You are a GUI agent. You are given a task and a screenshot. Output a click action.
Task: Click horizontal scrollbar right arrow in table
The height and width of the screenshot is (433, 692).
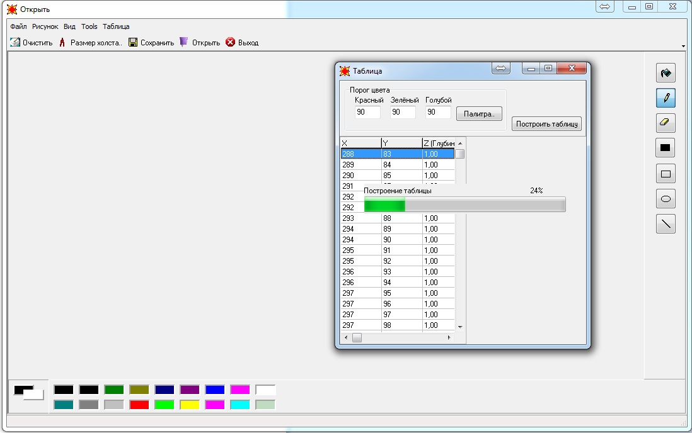coord(449,338)
